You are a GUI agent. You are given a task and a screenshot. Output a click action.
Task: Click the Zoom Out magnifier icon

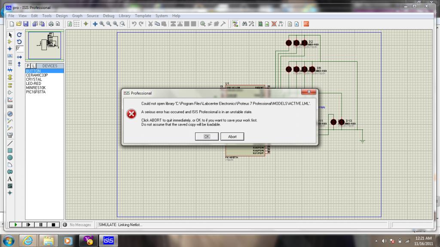pos(109,24)
